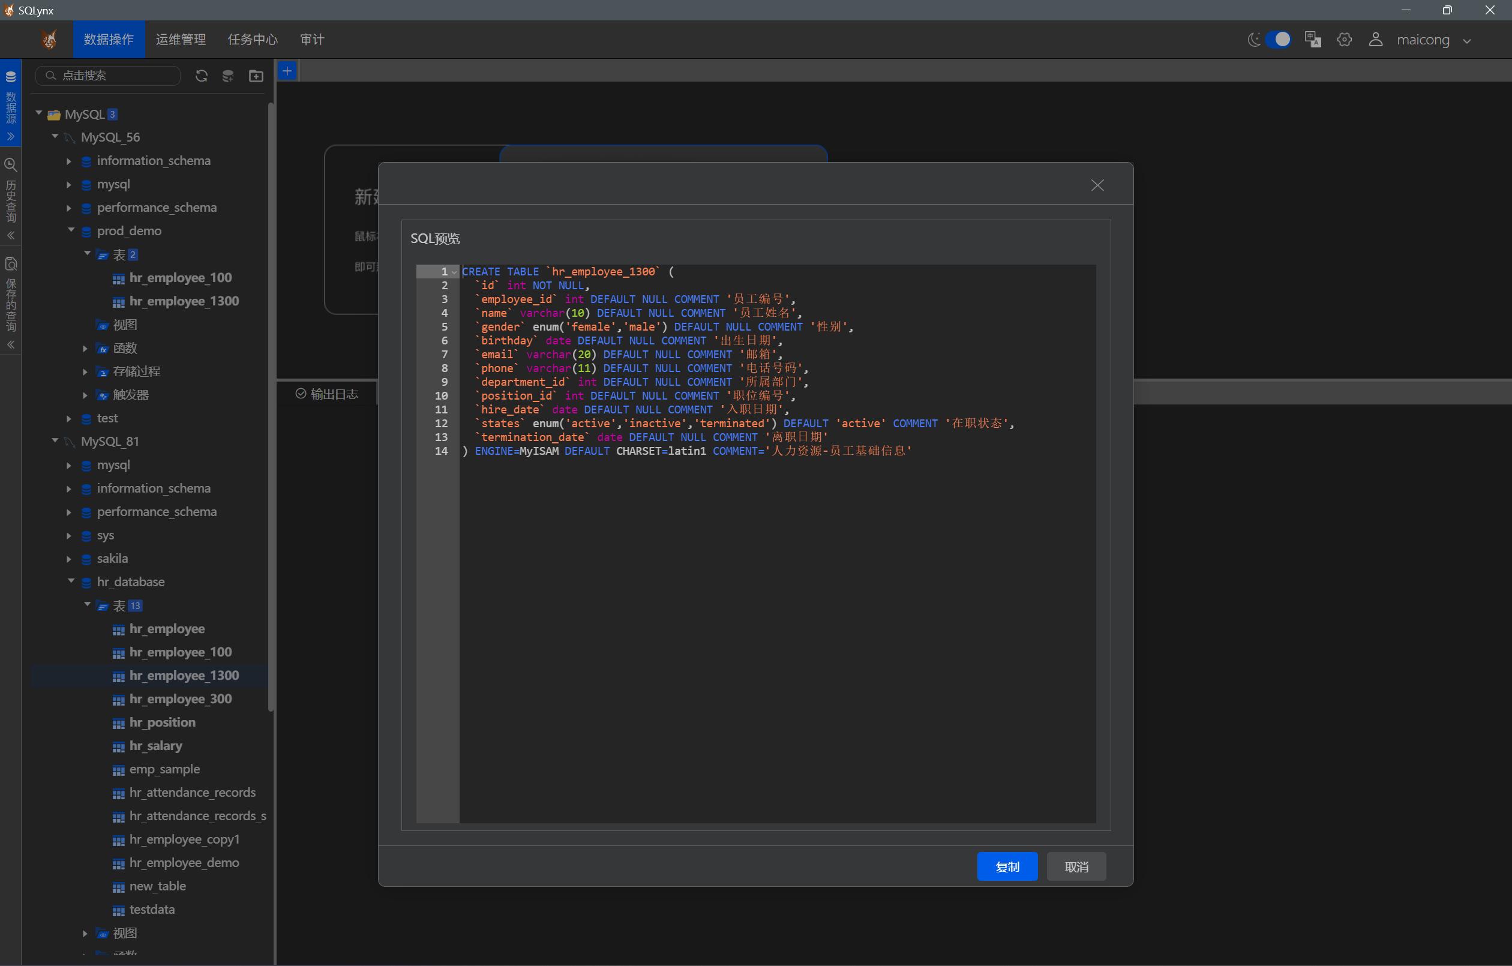Open the 审计 menu

click(x=312, y=40)
